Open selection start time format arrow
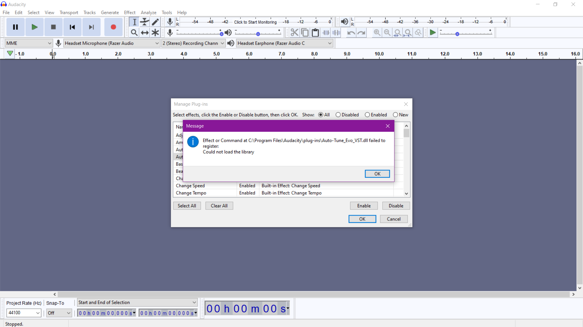 [134, 313]
